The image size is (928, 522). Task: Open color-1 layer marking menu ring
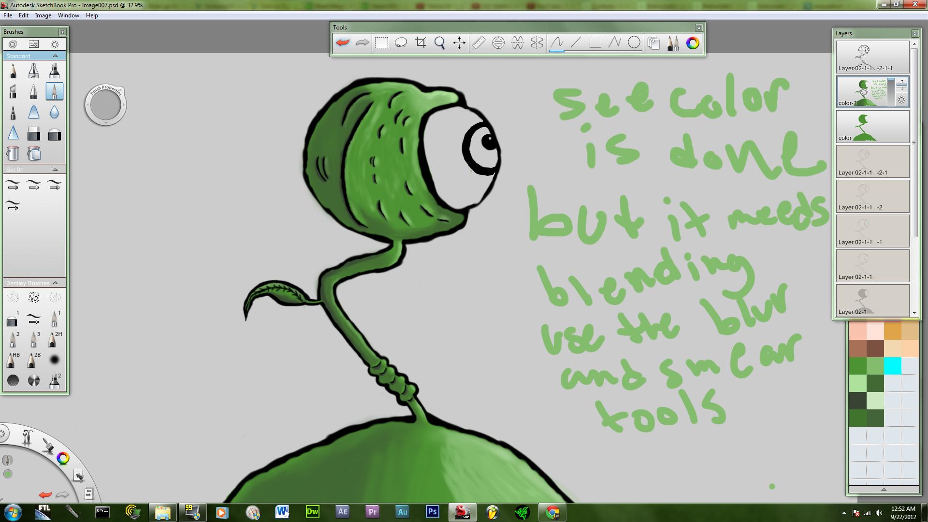click(x=902, y=100)
